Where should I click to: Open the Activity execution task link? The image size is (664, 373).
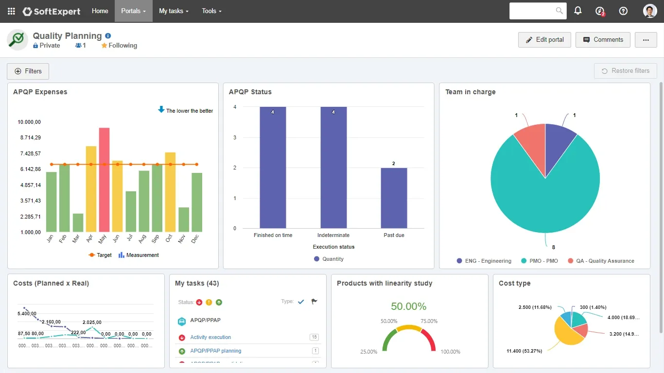[210, 337]
